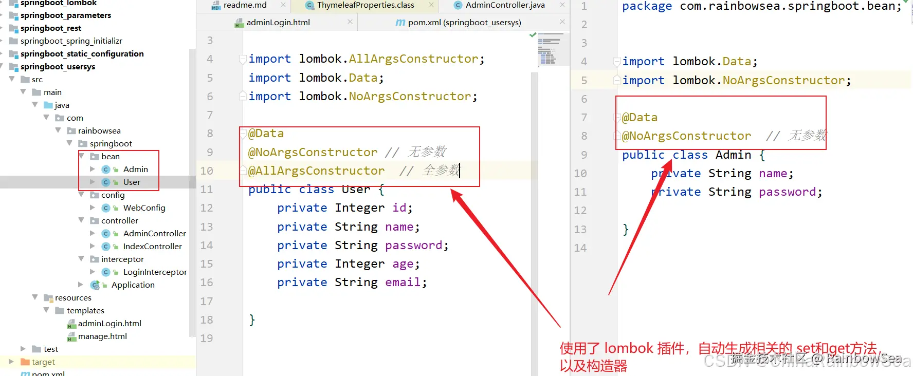Select springboot_rest module
This screenshot has height=376, width=913.
point(50,28)
